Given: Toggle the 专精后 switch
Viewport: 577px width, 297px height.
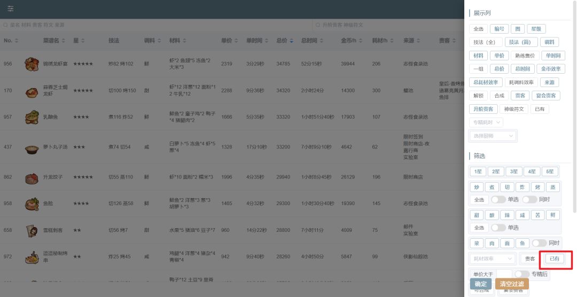Looking at the screenshot, I should pos(522,274).
